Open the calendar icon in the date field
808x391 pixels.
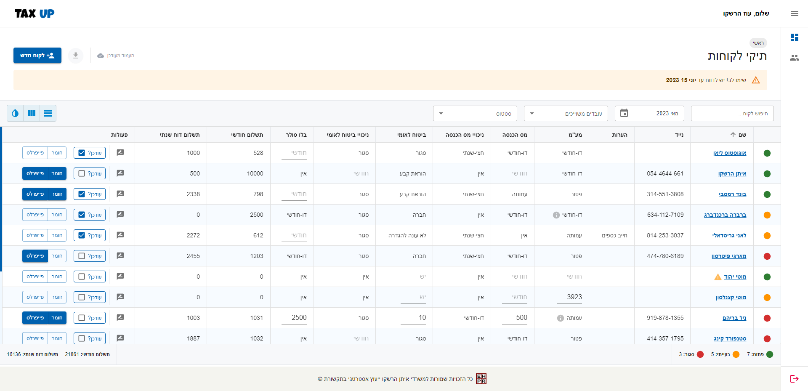[x=624, y=113]
